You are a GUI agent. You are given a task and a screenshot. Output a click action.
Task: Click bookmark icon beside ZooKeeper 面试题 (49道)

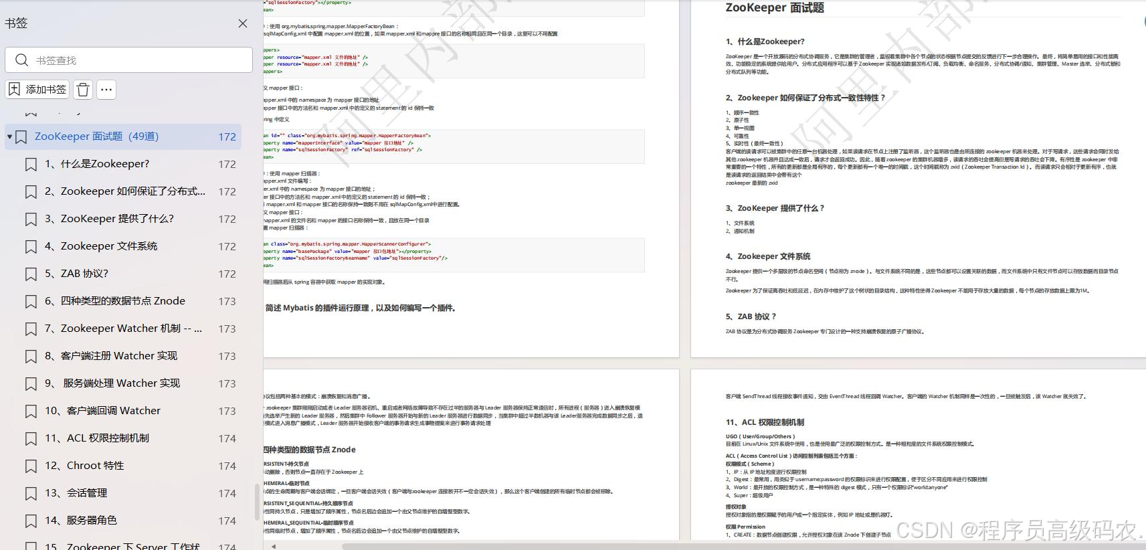pos(21,137)
